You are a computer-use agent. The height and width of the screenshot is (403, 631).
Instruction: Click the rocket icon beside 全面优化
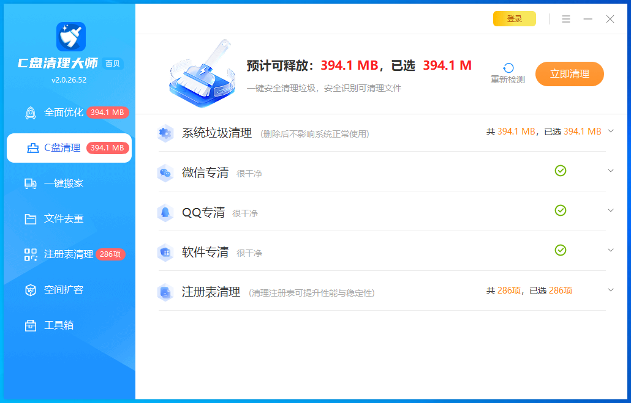click(x=31, y=113)
